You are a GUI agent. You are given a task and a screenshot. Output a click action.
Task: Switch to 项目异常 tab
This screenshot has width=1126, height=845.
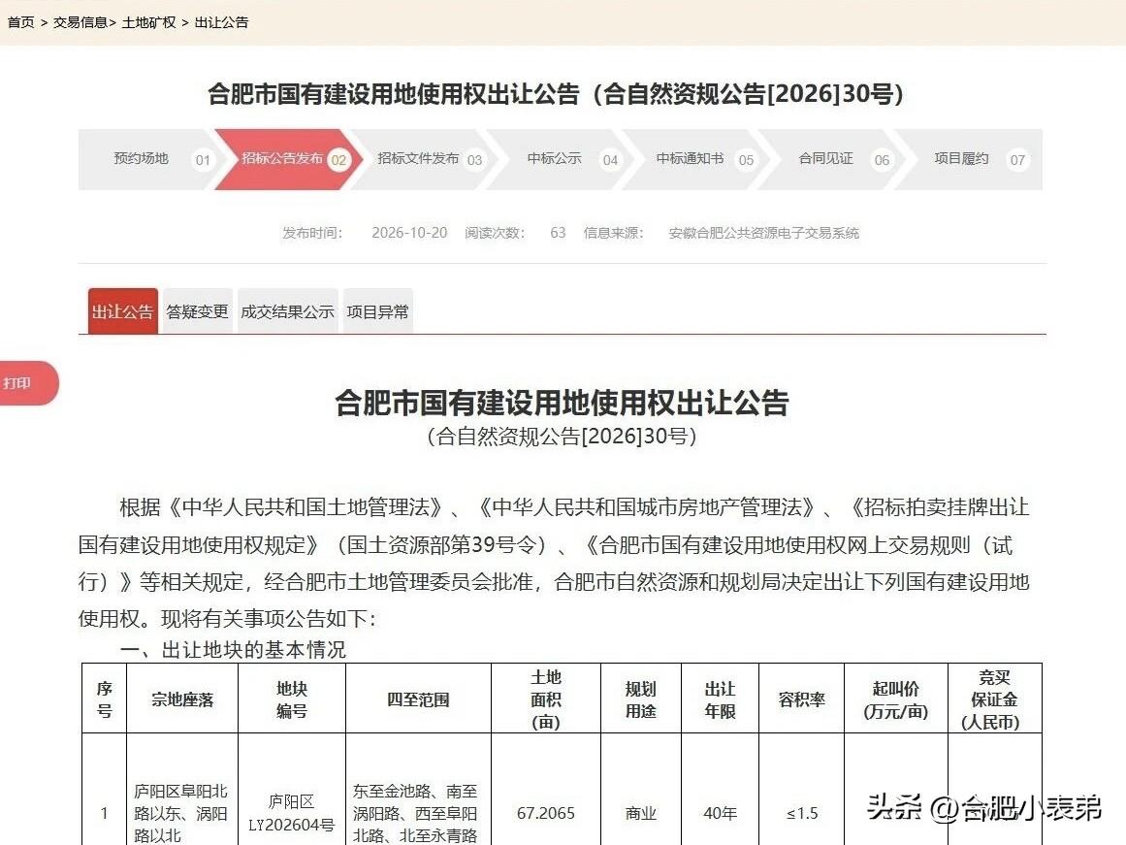tap(377, 311)
